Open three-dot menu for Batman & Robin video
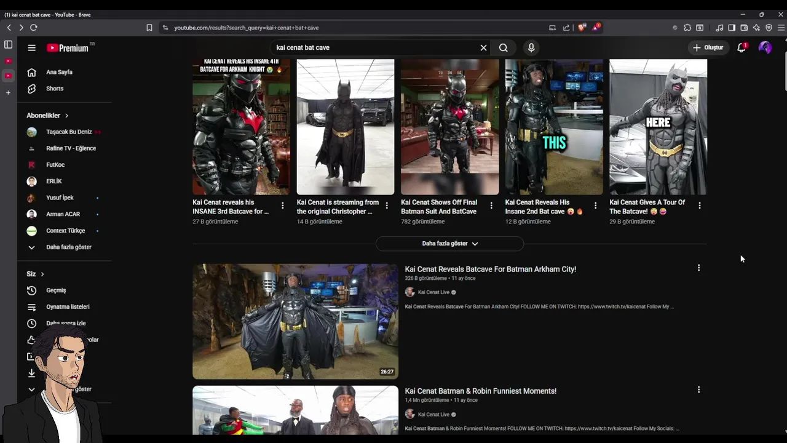Viewport: 787px width, 443px height. tap(698, 389)
